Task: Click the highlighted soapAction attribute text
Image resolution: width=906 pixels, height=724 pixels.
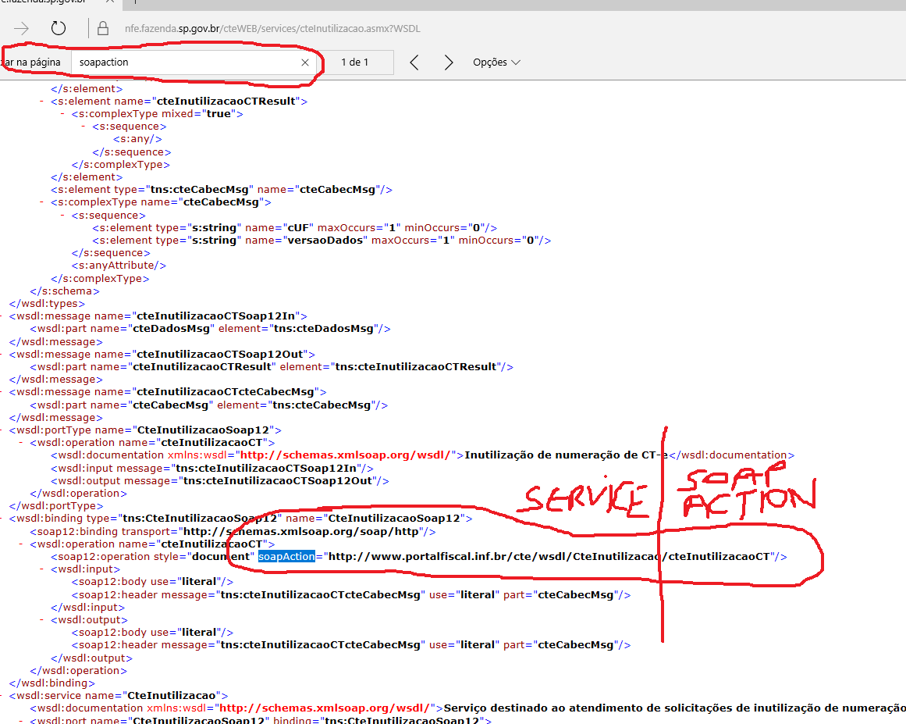Action: 286,557
